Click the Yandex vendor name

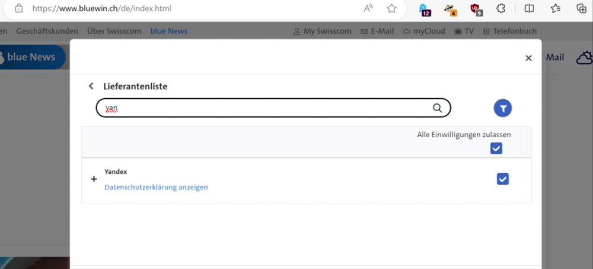(116, 171)
